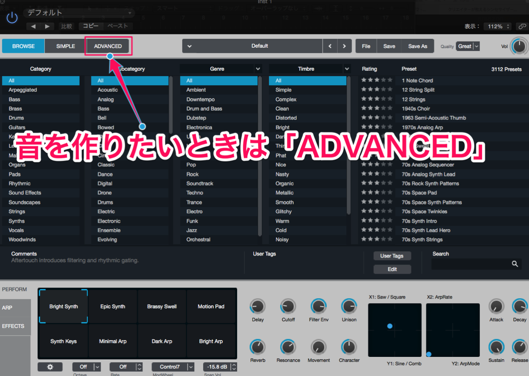
Task: Open the gear settings below the pads
Action: (x=50, y=367)
